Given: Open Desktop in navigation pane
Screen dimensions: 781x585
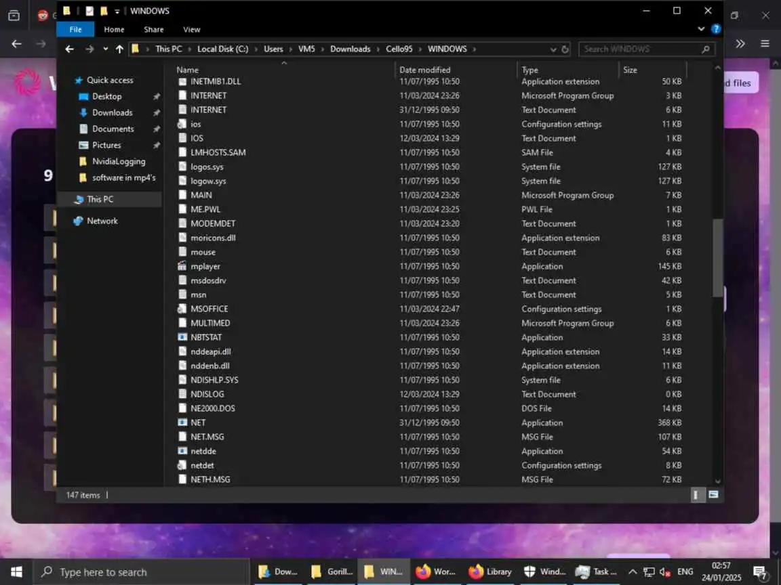Looking at the screenshot, I should (x=106, y=97).
